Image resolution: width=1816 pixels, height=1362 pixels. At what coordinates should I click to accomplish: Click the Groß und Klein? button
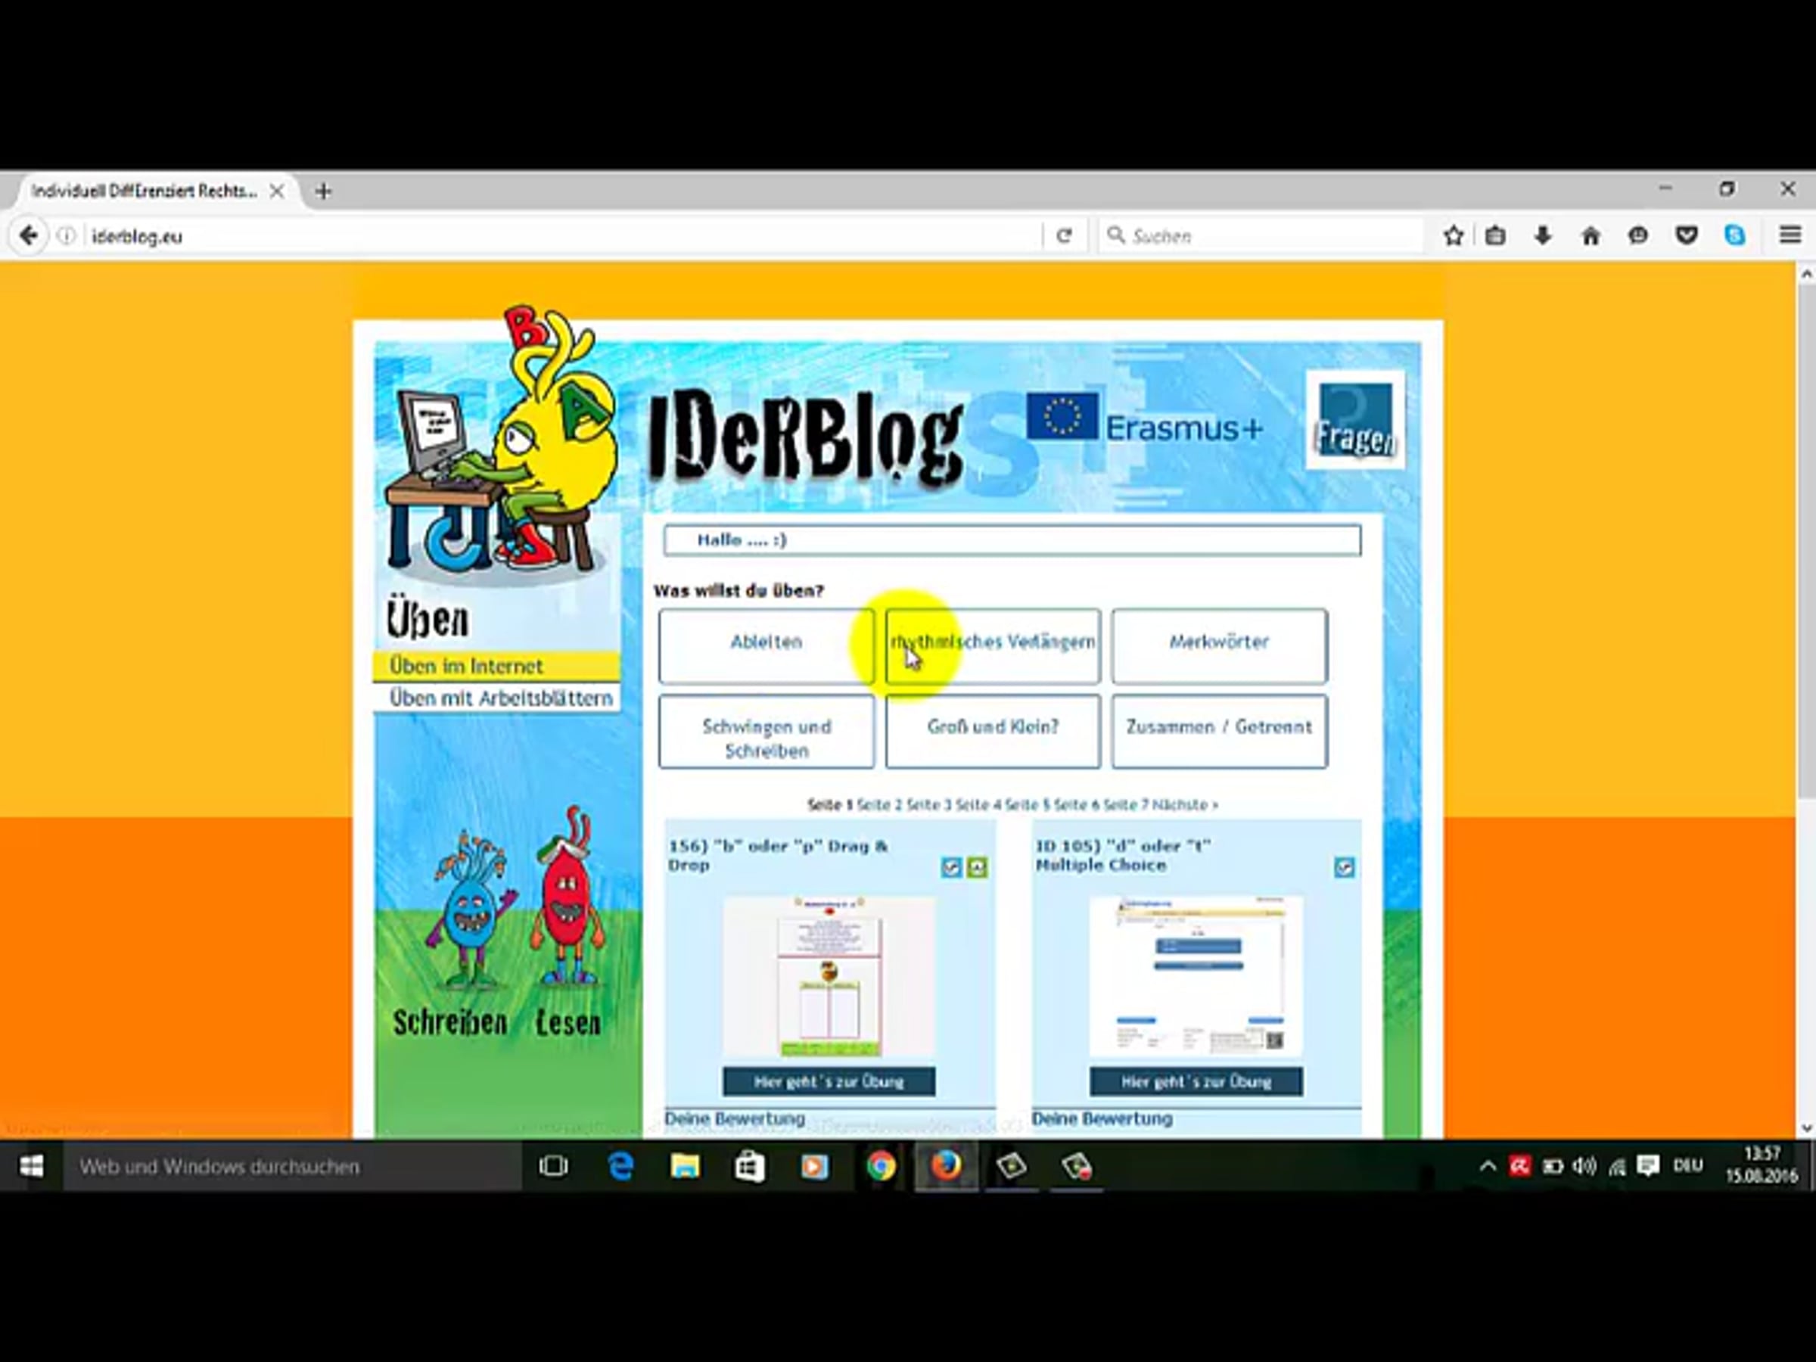point(992,730)
